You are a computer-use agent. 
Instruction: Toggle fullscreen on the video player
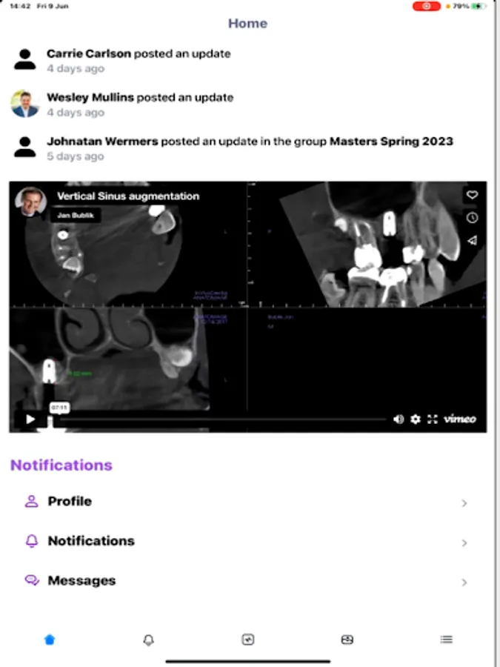tap(433, 419)
